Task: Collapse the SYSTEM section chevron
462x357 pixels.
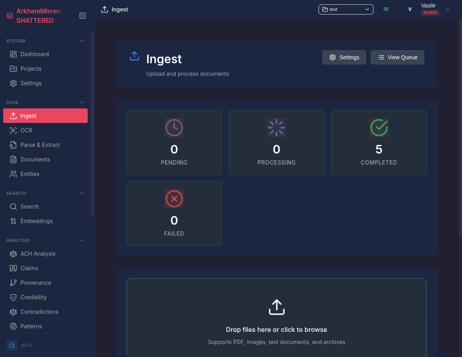Action: coord(82,41)
